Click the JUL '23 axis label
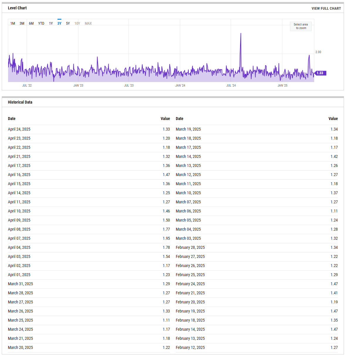The width and height of the screenshot is (346, 358). 129,86
